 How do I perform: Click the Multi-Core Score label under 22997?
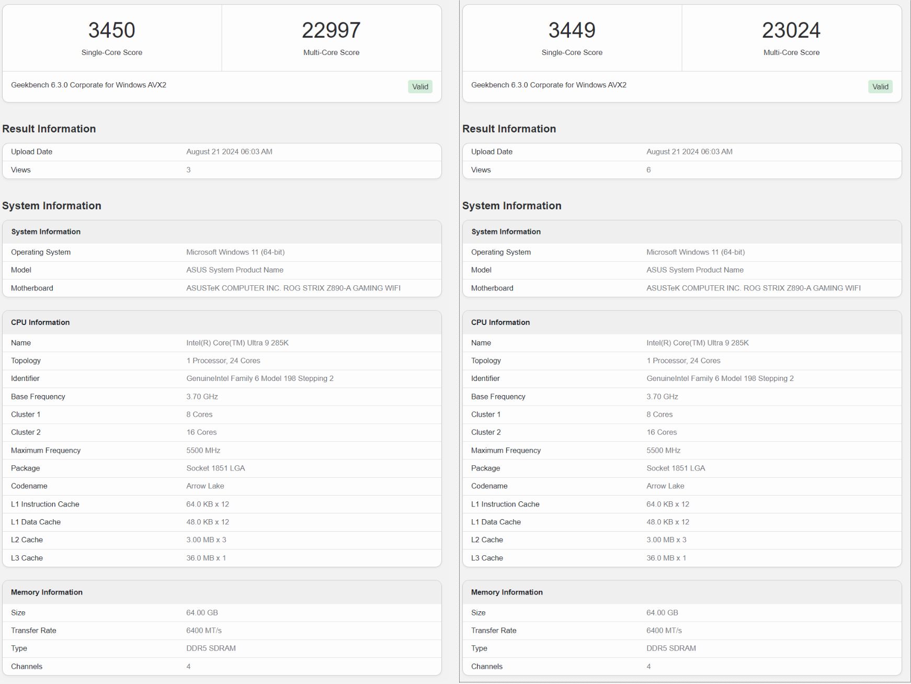tap(331, 52)
